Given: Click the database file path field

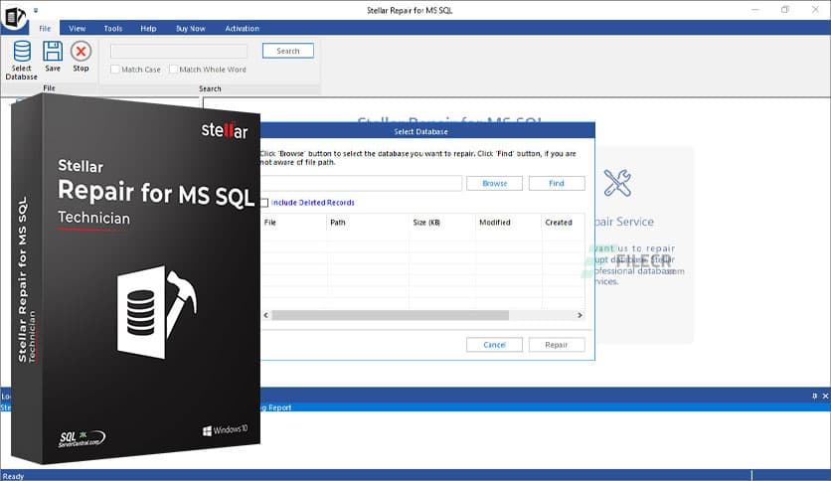Looking at the screenshot, I should (x=361, y=183).
